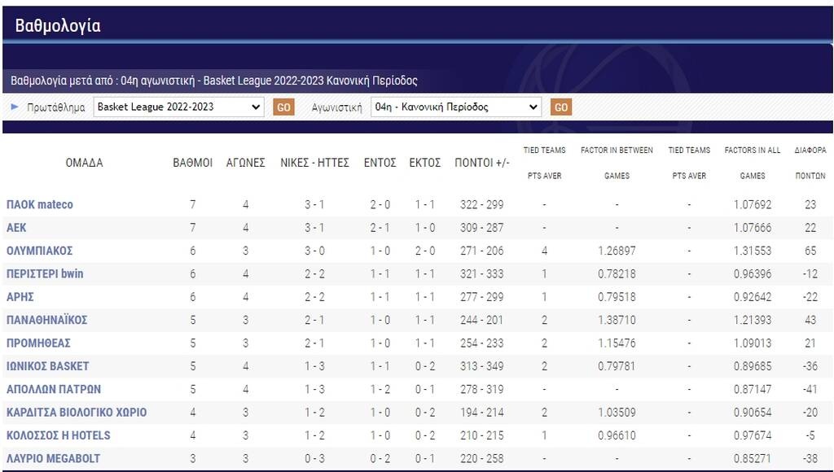The width and height of the screenshot is (834, 472).
Task: Click the points cell 194 - 214
Action: pyautogui.click(x=482, y=413)
